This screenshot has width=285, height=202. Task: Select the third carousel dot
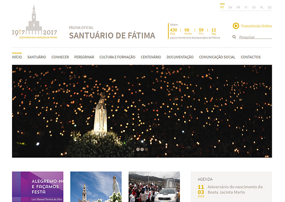coord(146,149)
